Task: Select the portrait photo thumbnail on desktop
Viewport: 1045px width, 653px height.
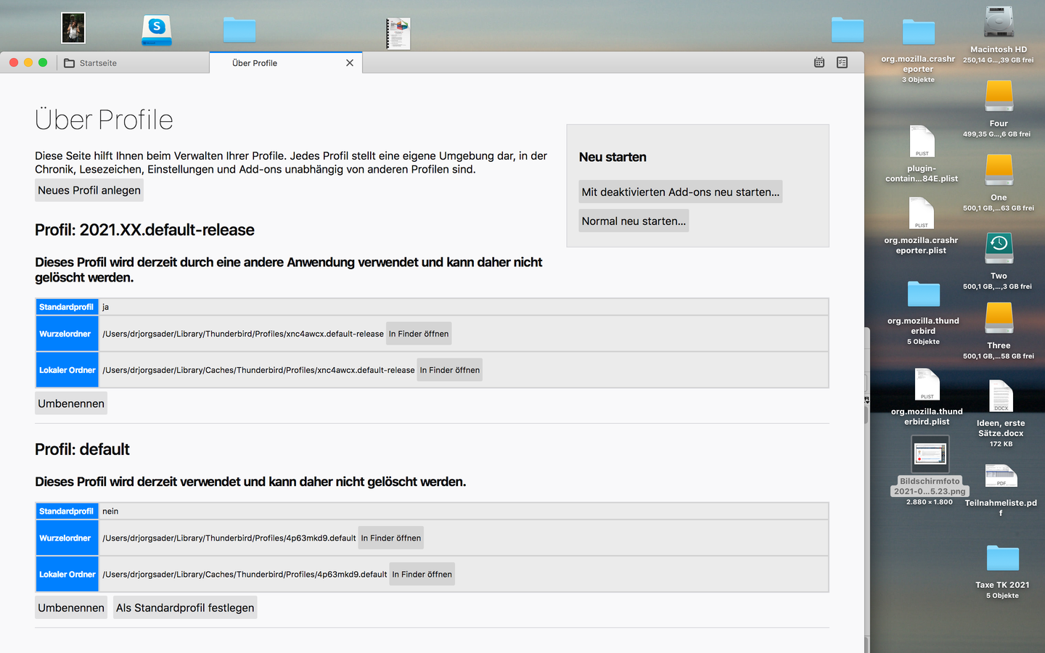Action: pyautogui.click(x=73, y=28)
